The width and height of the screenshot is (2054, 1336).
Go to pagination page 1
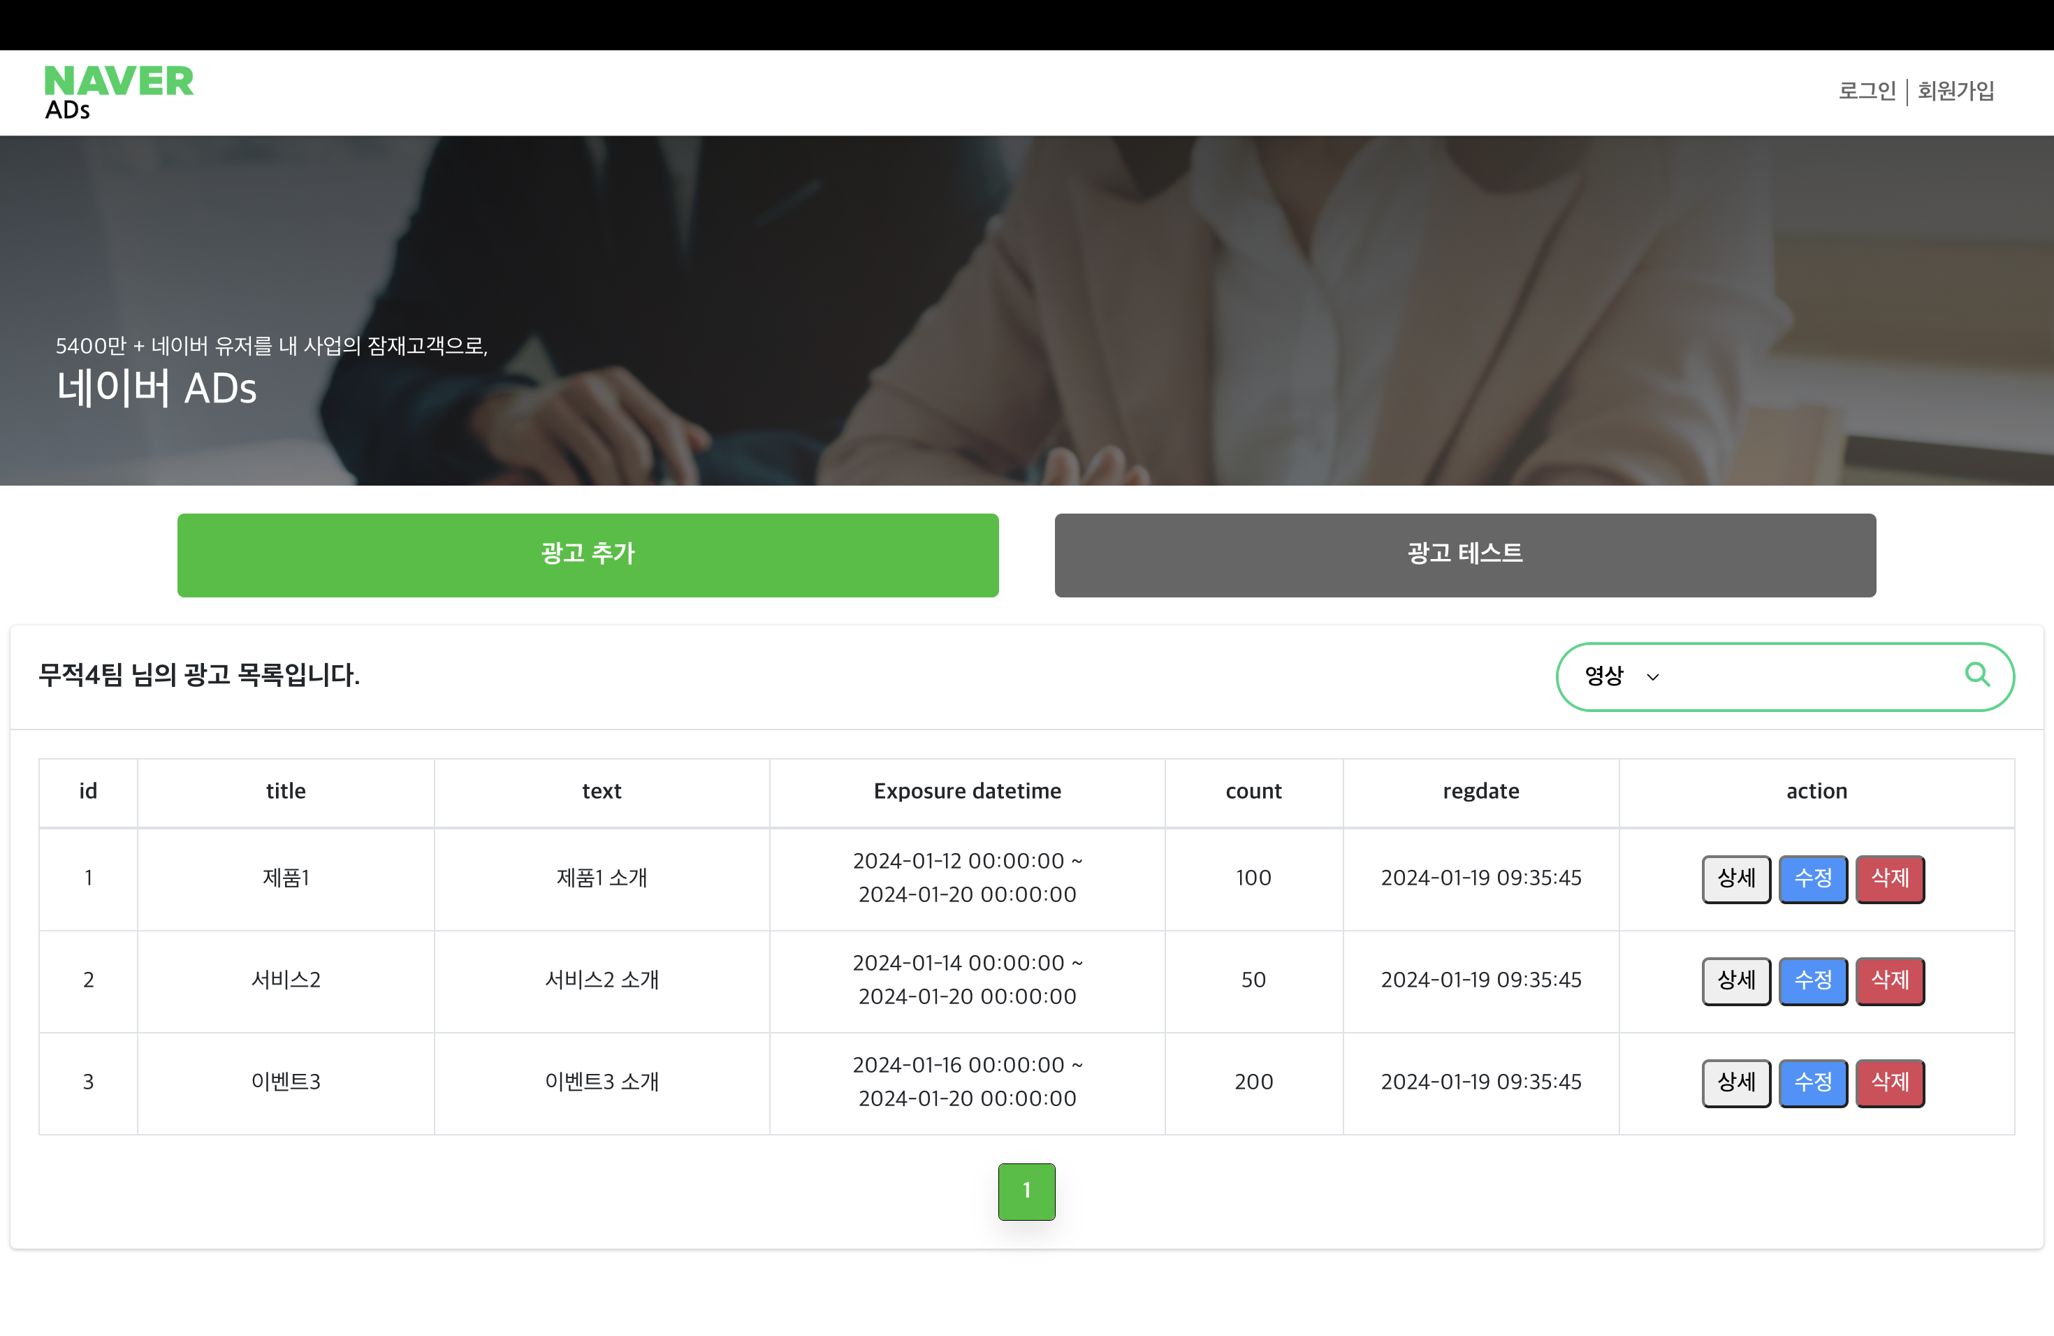pos(1026,1191)
